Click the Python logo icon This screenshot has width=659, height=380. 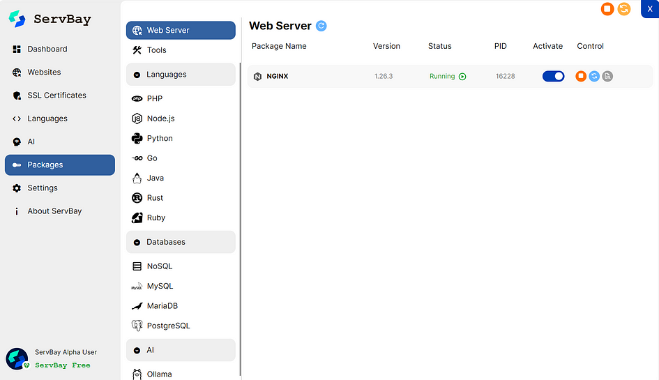pos(137,138)
